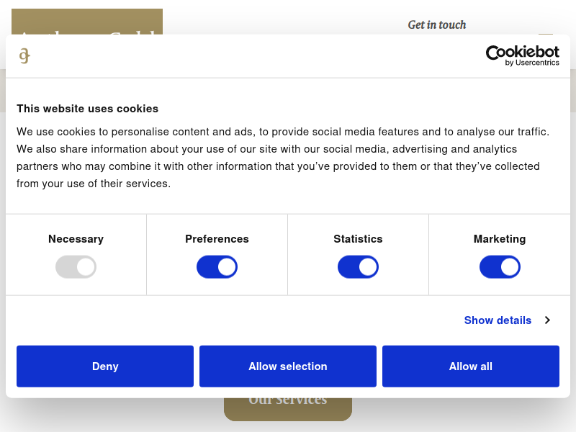
Task: Accept cookies with Allow all
Action: pyautogui.click(x=471, y=366)
